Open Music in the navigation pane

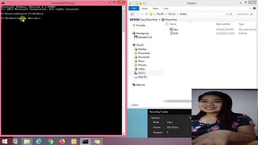coord(139,61)
